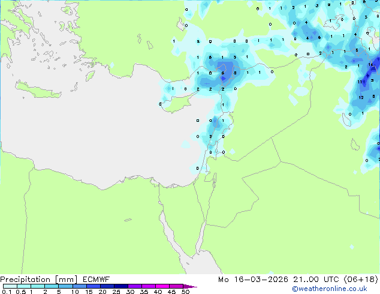The height and width of the screenshot is (294, 380).
Task: Click the legend label "35"
Action: 144,292
